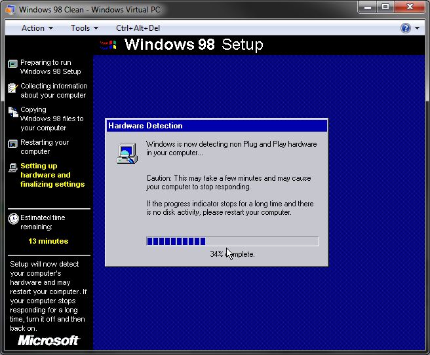Screen dimensions: 430x355
Task: Expand the dropdown arrow beside Help icon
Action: coord(417,28)
